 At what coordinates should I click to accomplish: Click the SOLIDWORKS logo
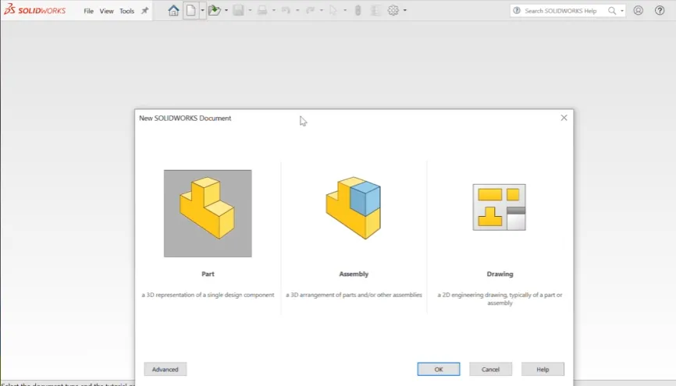coord(34,9)
